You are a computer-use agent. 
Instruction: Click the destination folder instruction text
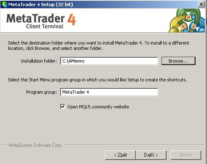pyautogui.click(x=99, y=45)
